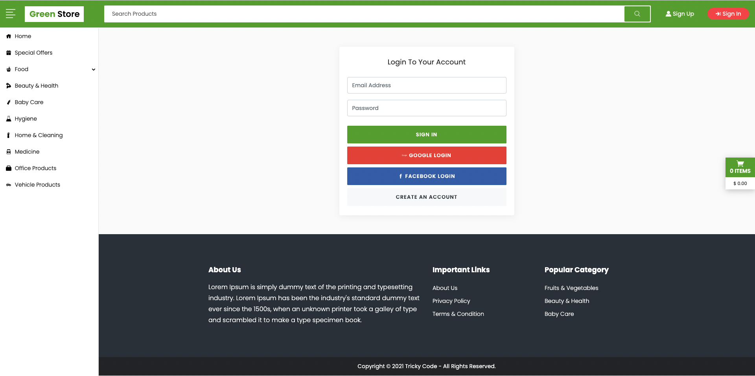This screenshot has width=755, height=376.
Task: Click the Office Products briefcase icon
Action: point(8,168)
